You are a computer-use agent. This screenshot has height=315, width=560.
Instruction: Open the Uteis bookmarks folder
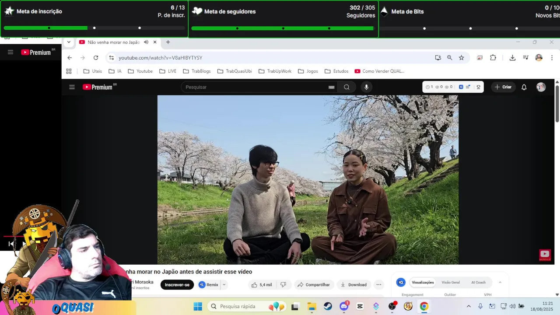pos(93,71)
